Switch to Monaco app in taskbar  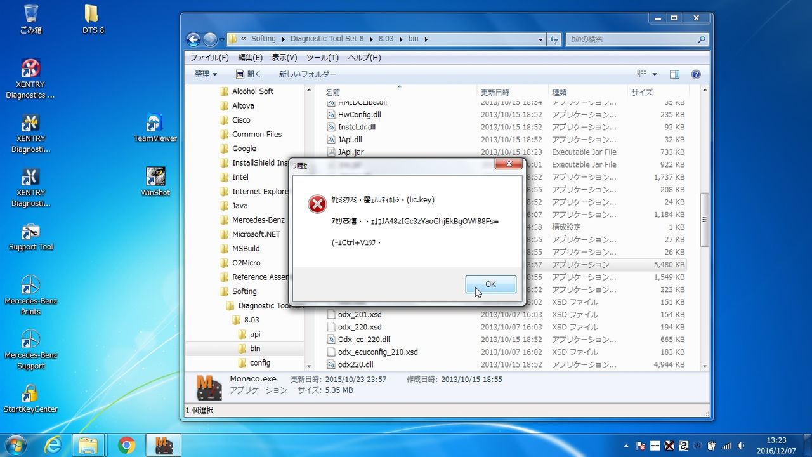[x=164, y=445]
